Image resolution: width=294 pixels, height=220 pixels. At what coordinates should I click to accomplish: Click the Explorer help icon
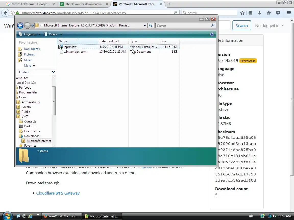tap(212, 34)
